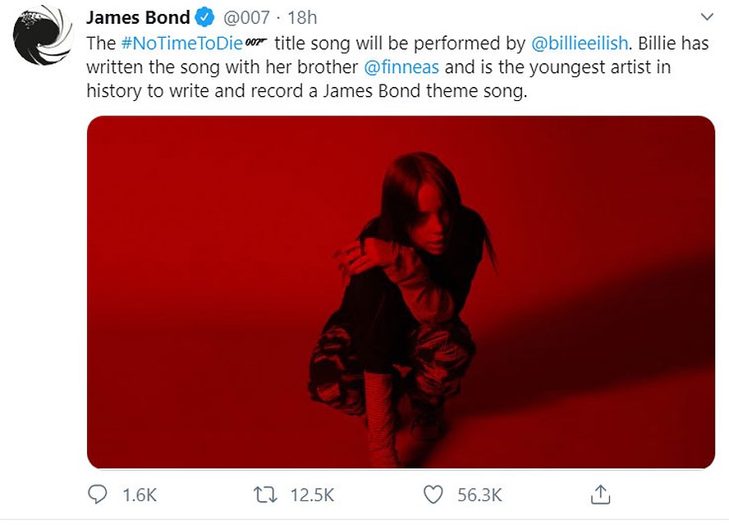Click the James Bond display name
Screen dimensions: 729x525
[138, 18]
